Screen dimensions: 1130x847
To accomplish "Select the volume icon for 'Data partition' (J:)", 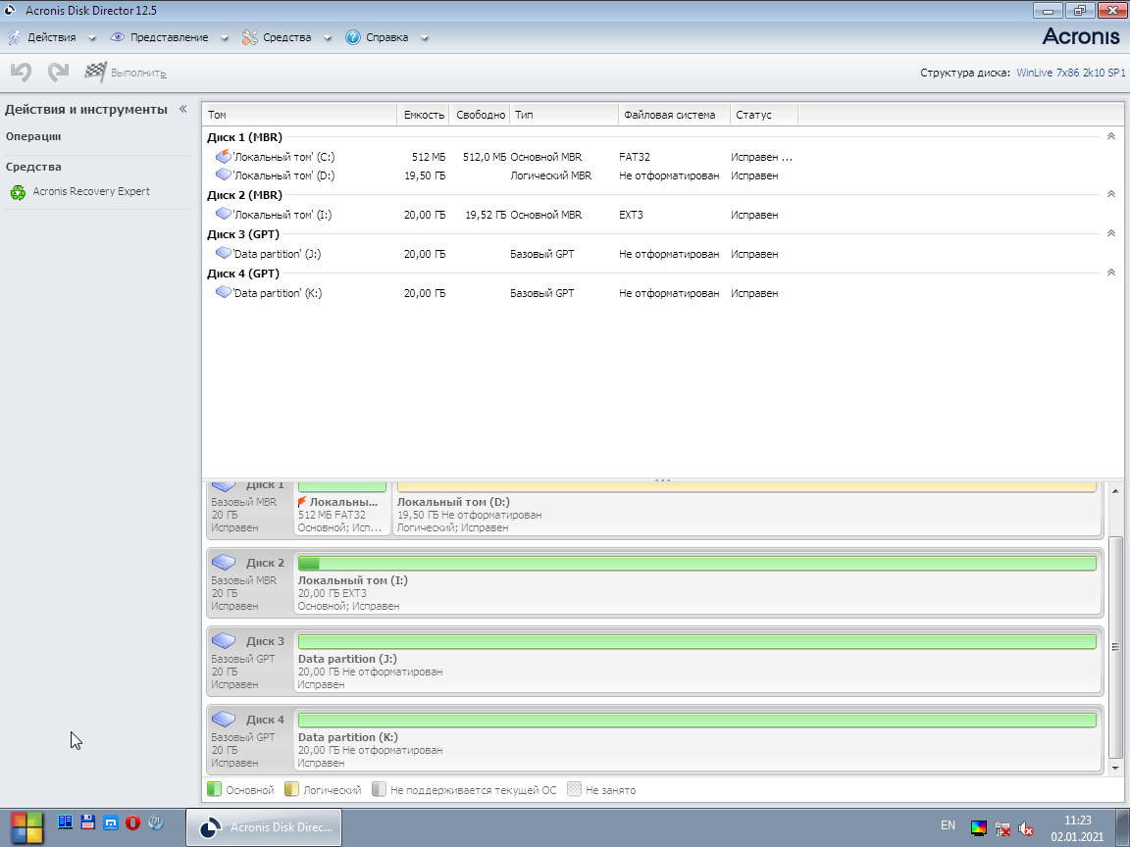I will pyautogui.click(x=224, y=253).
